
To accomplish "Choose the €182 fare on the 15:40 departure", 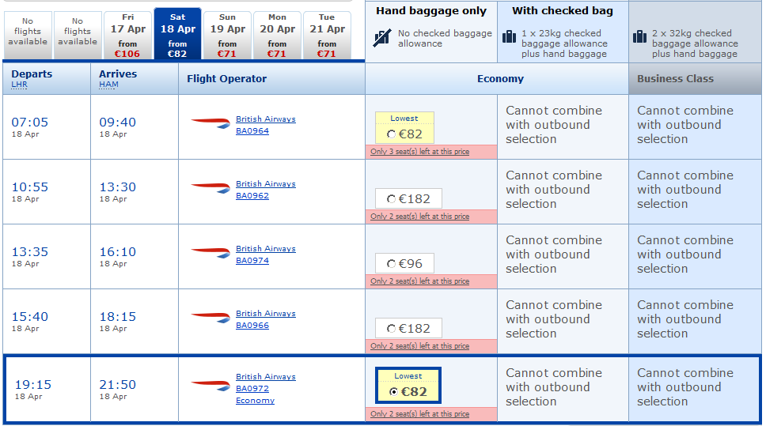I will click(391, 329).
